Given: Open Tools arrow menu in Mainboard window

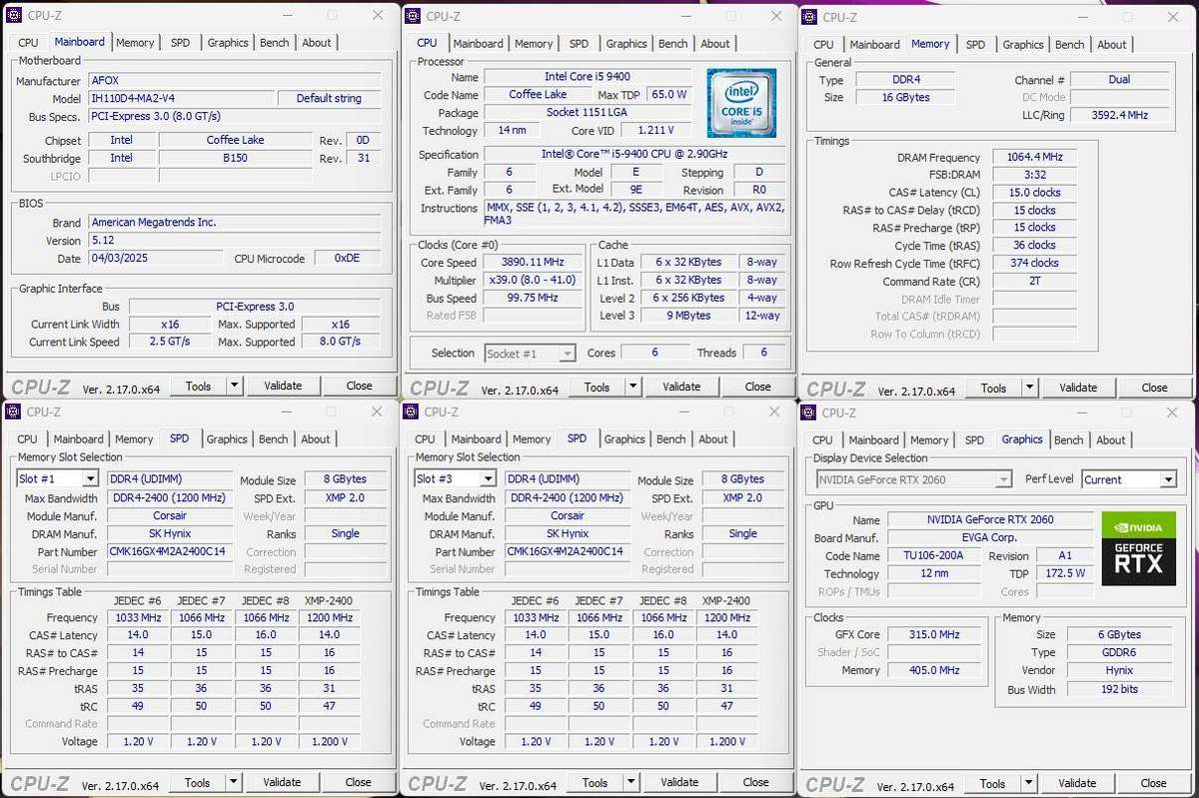Looking at the screenshot, I should (x=234, y=386).
